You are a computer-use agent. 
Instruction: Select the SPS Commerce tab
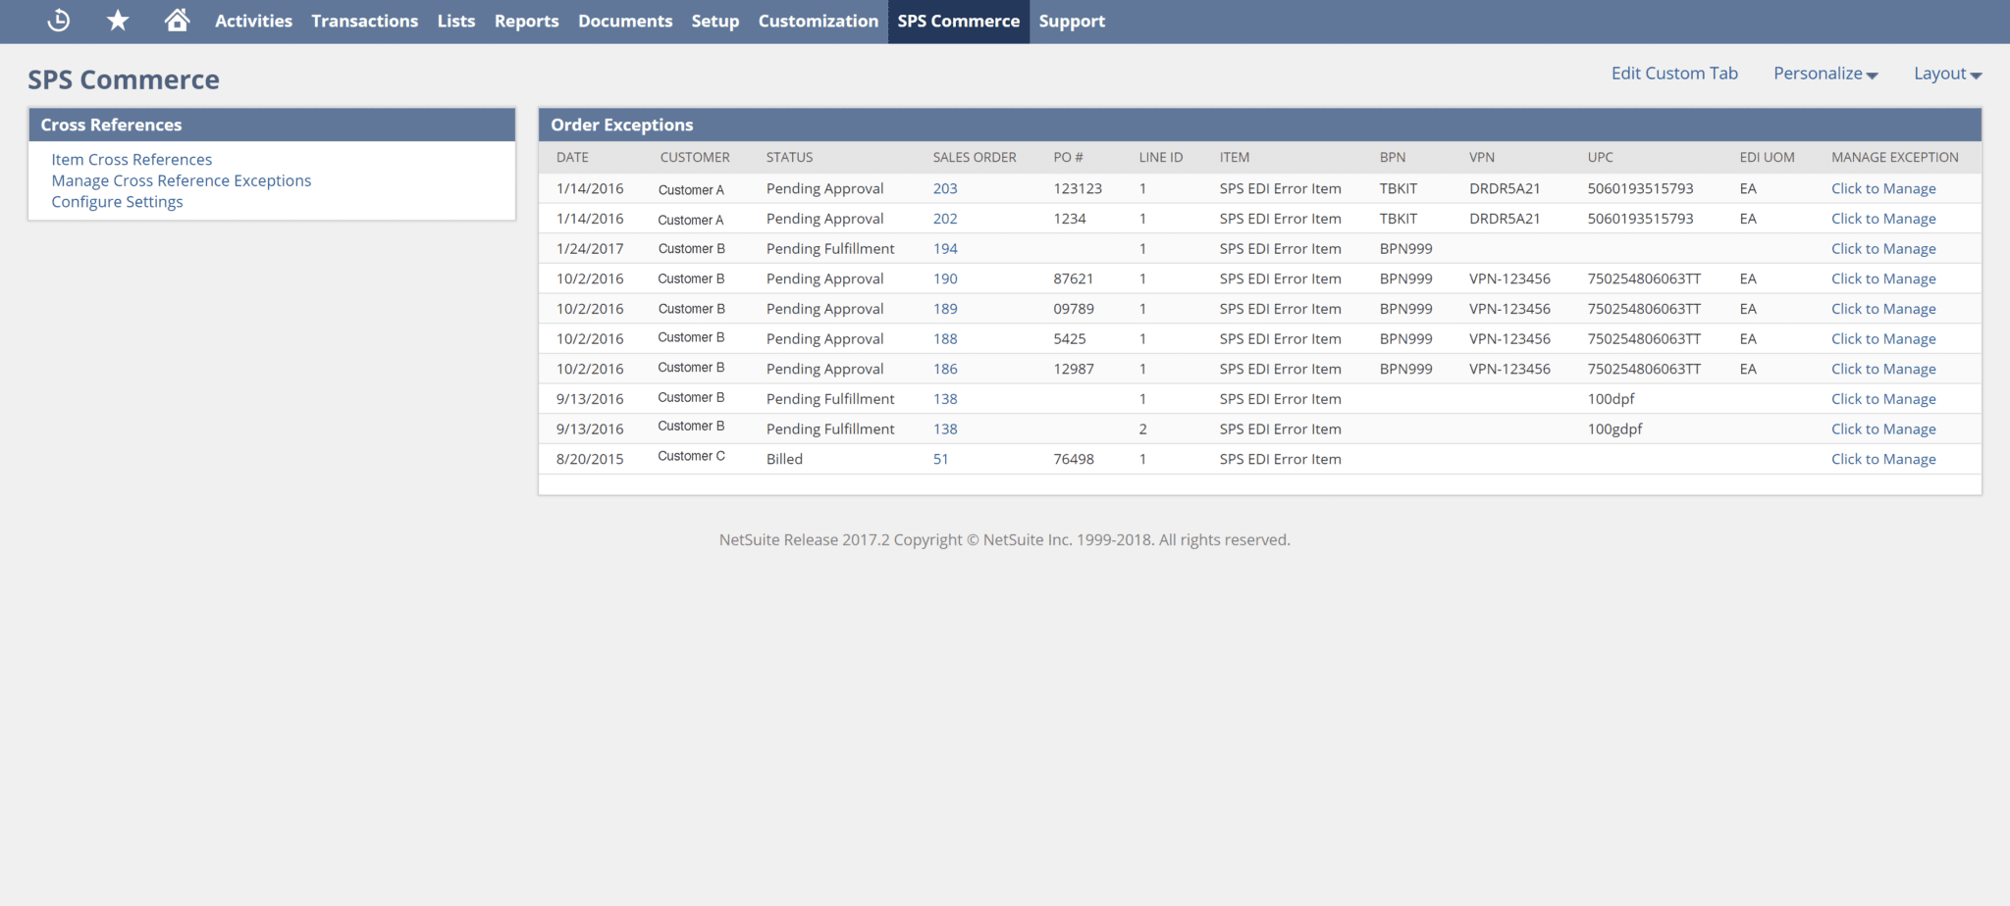[958, 21]
